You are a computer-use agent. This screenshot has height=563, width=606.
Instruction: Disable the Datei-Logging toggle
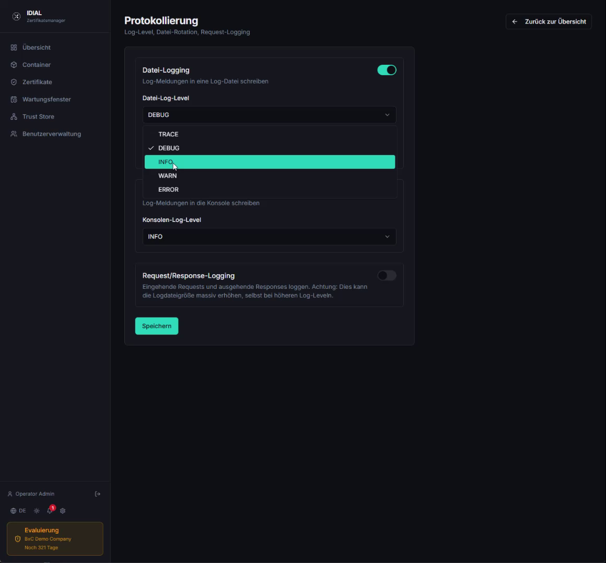coord(387,70)
